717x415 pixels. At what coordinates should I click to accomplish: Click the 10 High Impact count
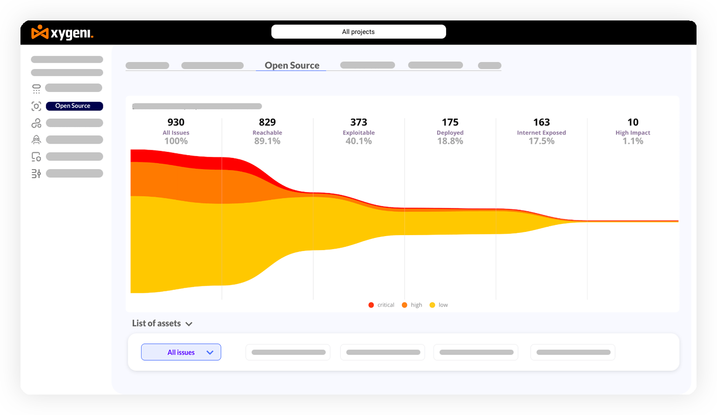633,122
